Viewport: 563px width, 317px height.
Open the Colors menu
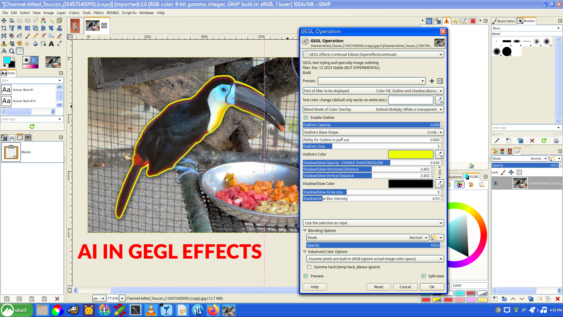[x=74, y=13]
